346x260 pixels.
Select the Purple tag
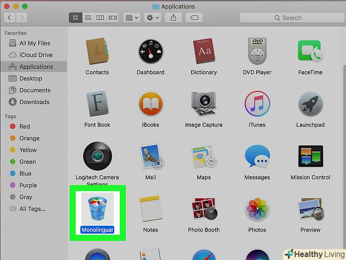[34, 185]
